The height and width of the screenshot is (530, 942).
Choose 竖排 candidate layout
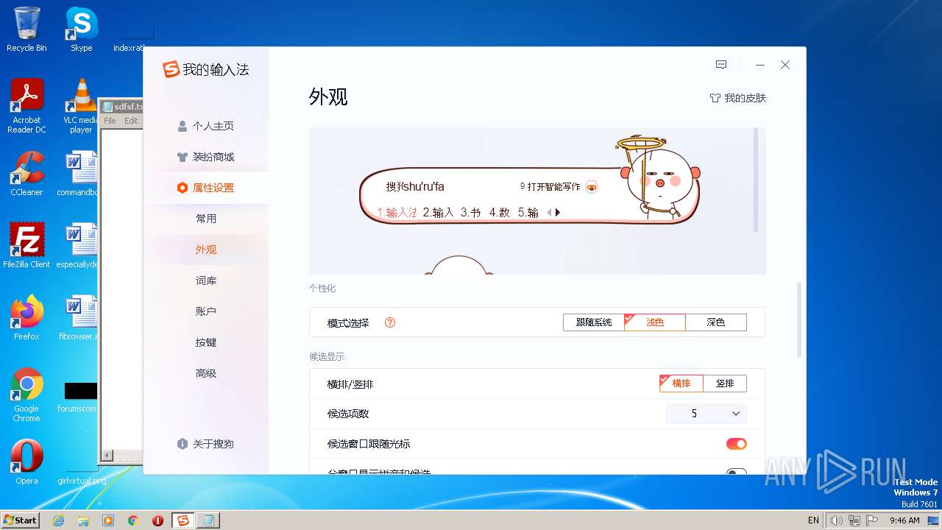click(725, 384)
